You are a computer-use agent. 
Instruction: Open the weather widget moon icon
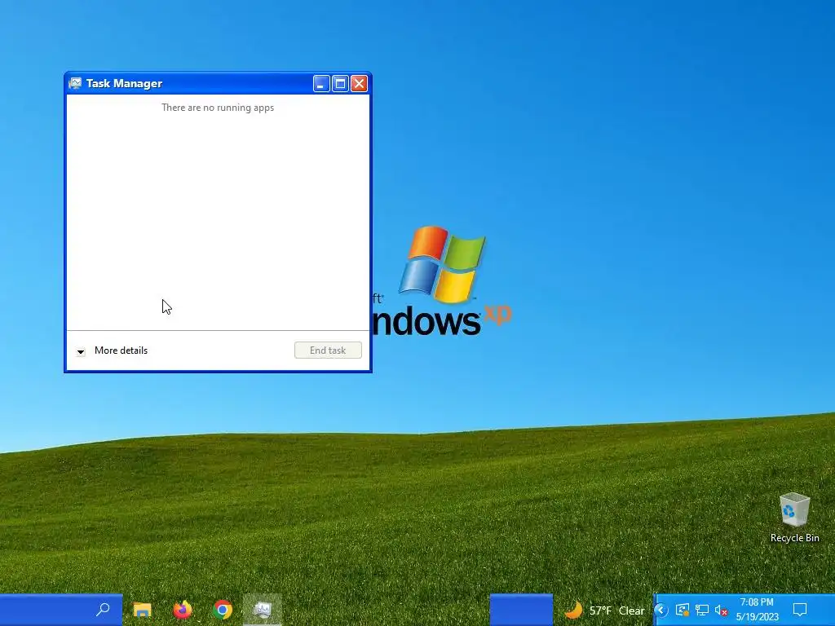(573, 610)
